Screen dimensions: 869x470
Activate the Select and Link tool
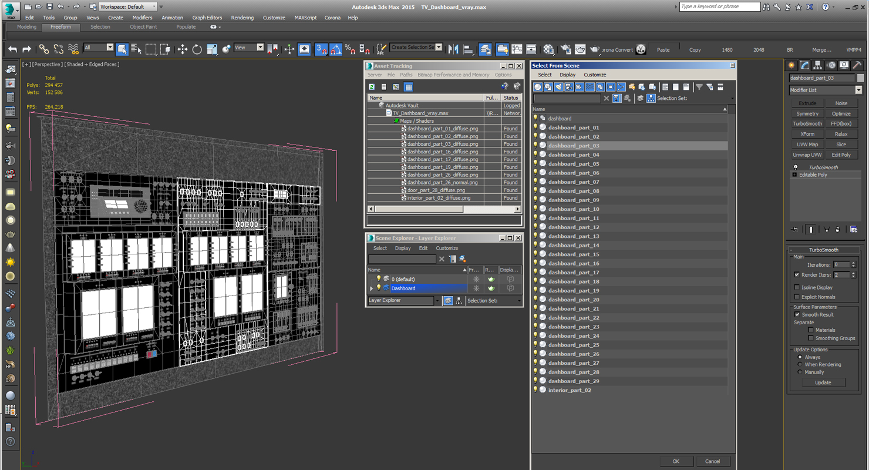tap(44, 49)
